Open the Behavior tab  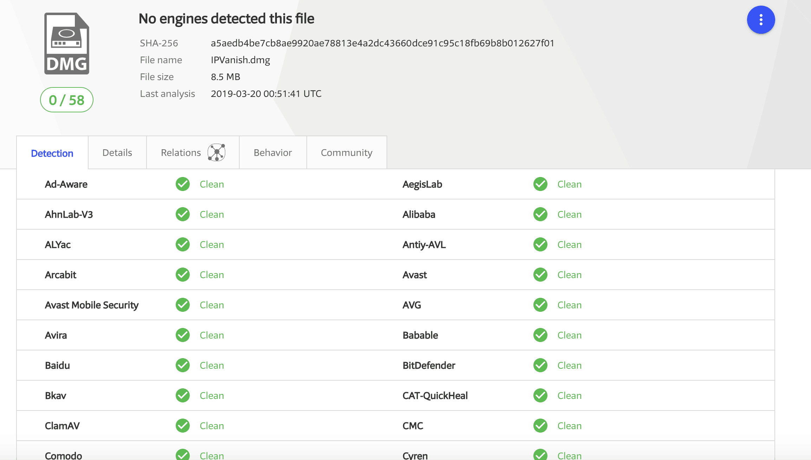273,152
